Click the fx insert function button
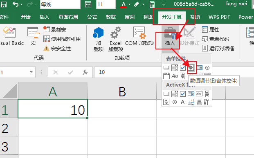The height and width of the screenshot is (158, 254). tap(85, 72)
